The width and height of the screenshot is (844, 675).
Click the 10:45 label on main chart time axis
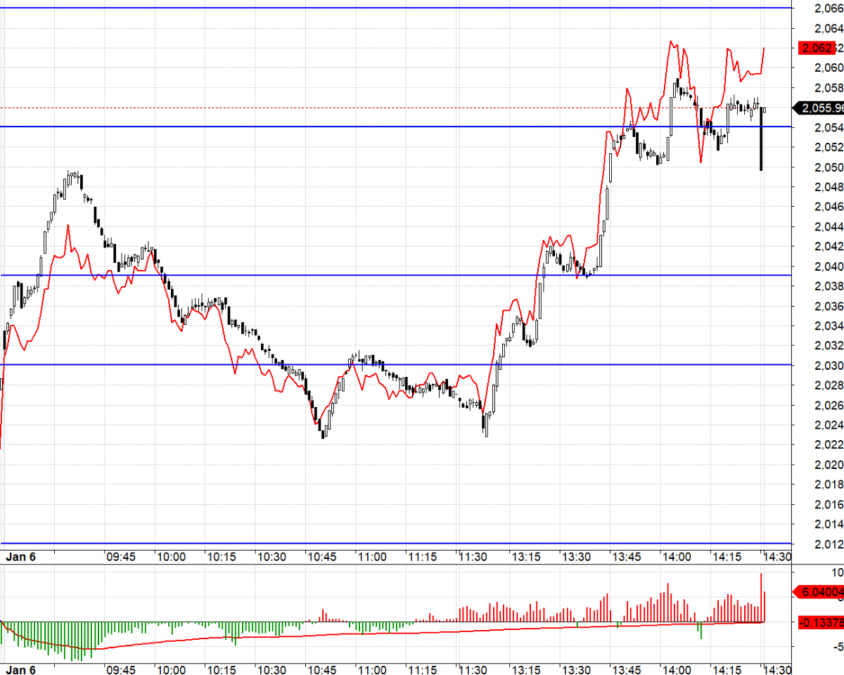point(321,556)
